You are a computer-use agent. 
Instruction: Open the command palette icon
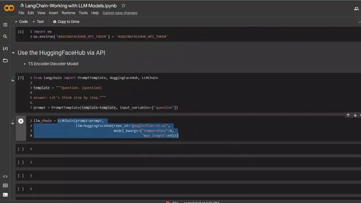[x=5, y=186]
